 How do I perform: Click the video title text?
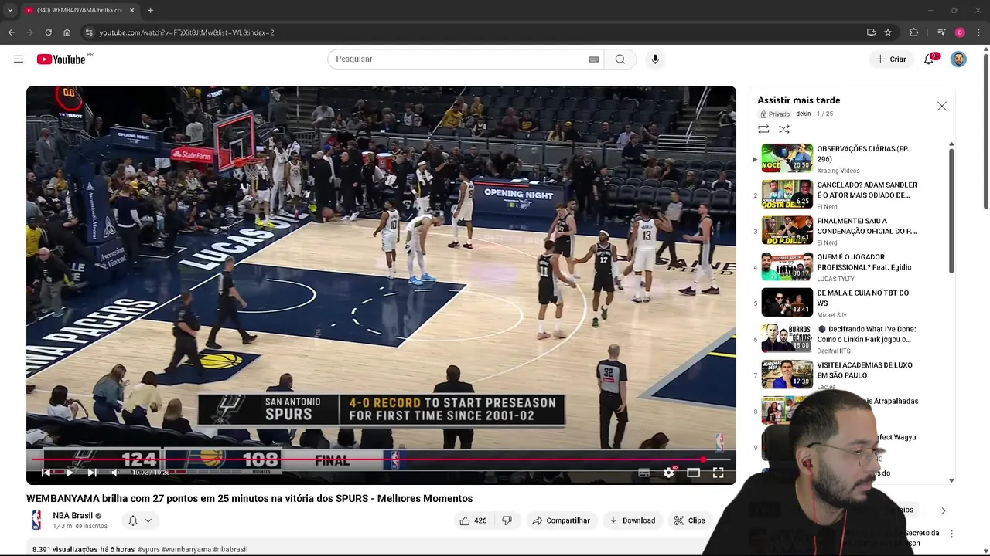pyautogui.click(x=249, y=499)
